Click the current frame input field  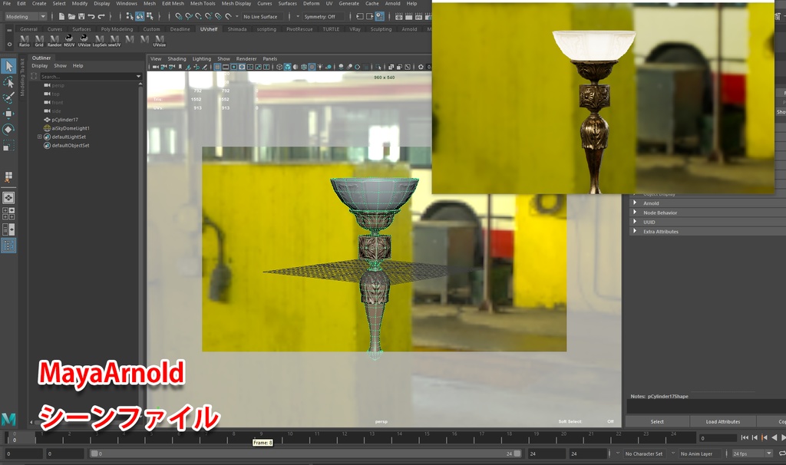[718, 437]
